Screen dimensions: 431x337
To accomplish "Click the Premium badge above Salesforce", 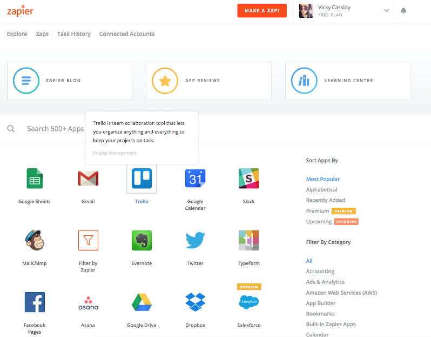I will pyautogui.click(x=249, y=287).
